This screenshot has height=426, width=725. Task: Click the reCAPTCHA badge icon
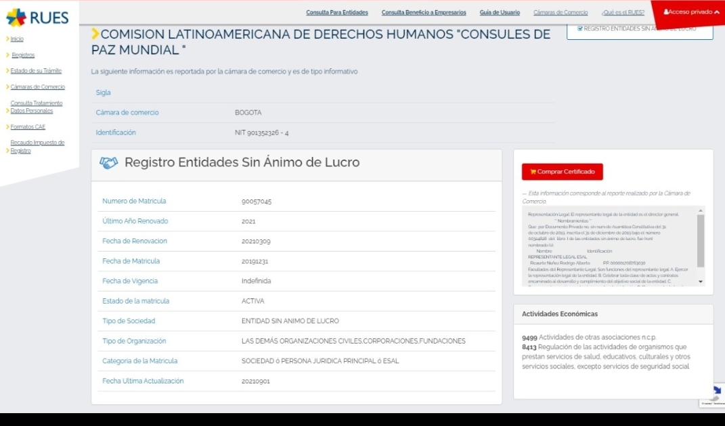click(713, 394)
